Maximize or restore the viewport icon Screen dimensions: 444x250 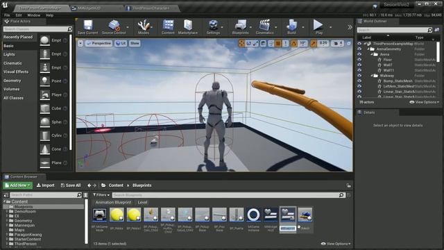coord(349,43)
